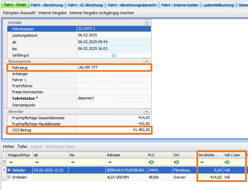Viewport: 248px width, 190px height.
Task: Open the Fahrt - Interne Kosten tab
Action: pos(180,5)
